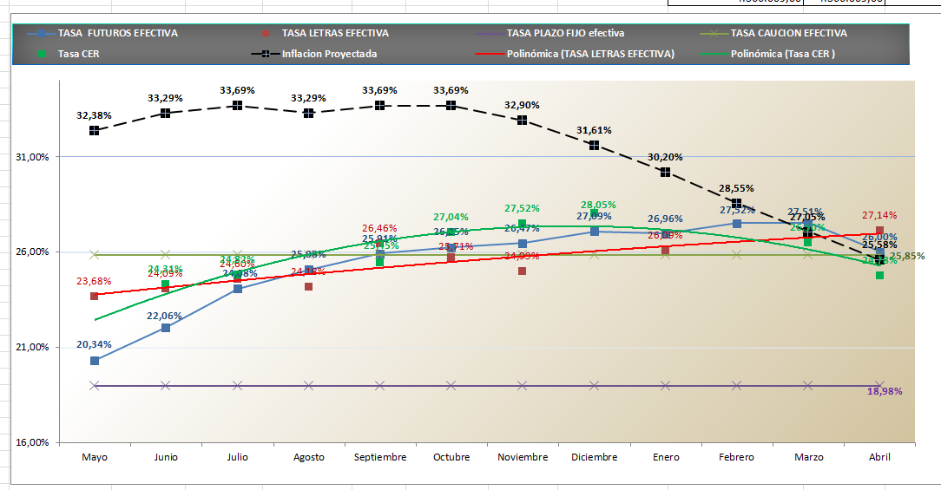Viewport: 941px width, 490px height.
Task: Click the Junio axis label
Action: click(x=166, y=457)
